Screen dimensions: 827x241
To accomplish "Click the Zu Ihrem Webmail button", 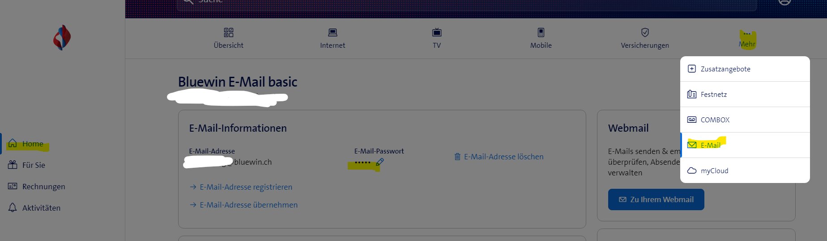I will [656, 199].
